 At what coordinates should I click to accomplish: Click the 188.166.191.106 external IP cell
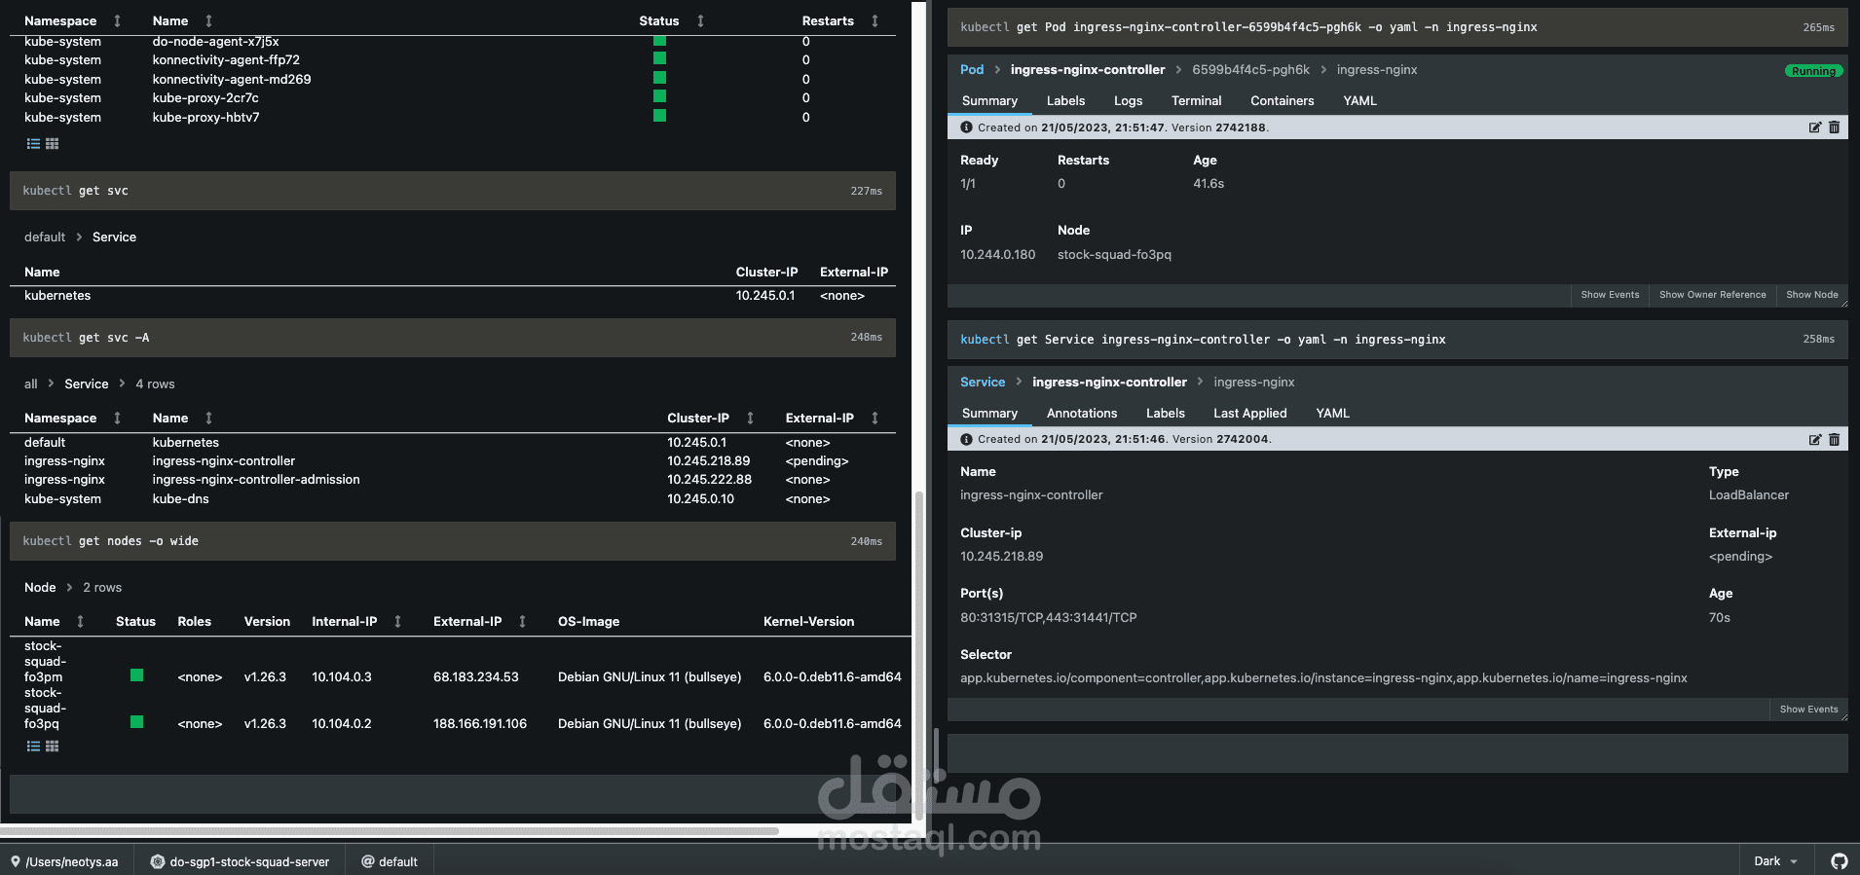tap(480, 723)
